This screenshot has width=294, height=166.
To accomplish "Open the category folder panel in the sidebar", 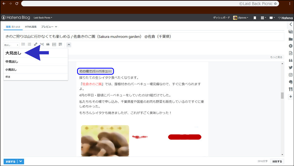I will point(291,39).
